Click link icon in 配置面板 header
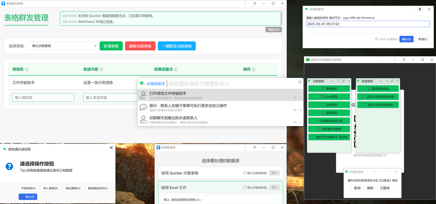Viewport: 436px width, 204px height. point(392,81)
